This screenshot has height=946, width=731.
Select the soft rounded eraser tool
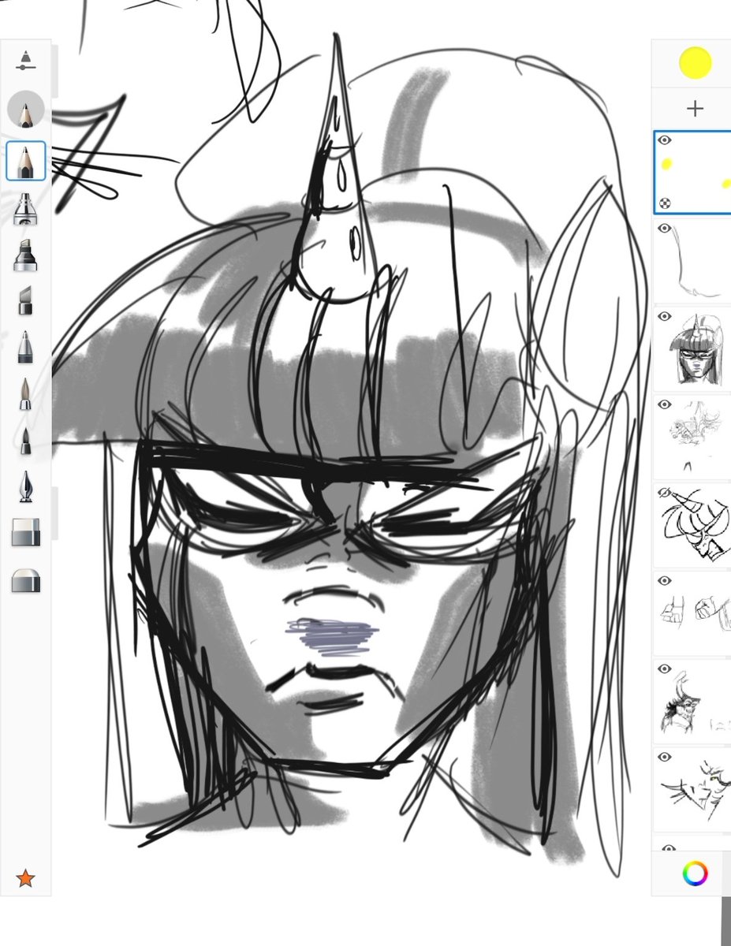pos(26,581)
